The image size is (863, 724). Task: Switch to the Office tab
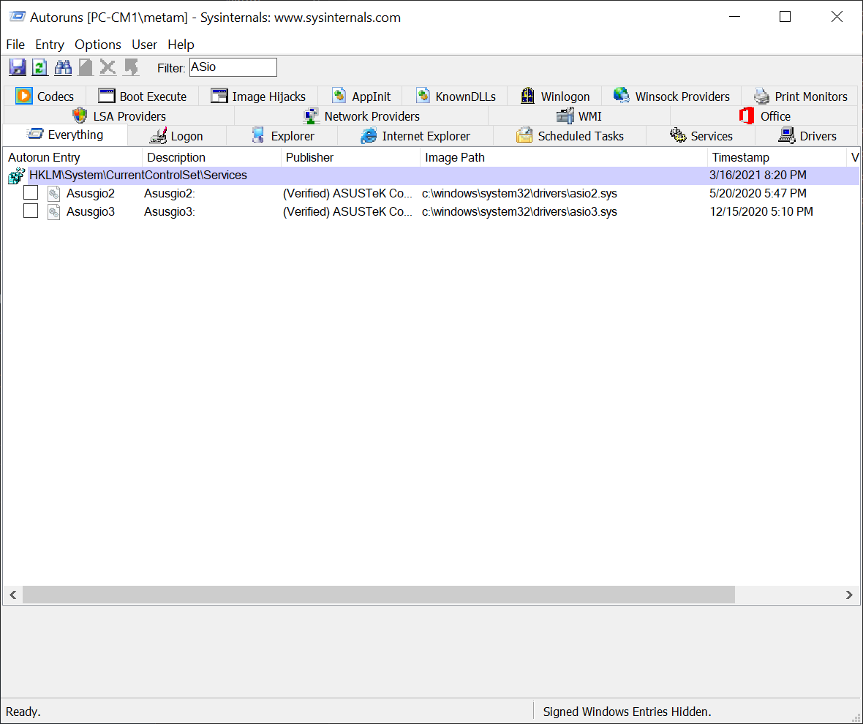click(764, 116)
